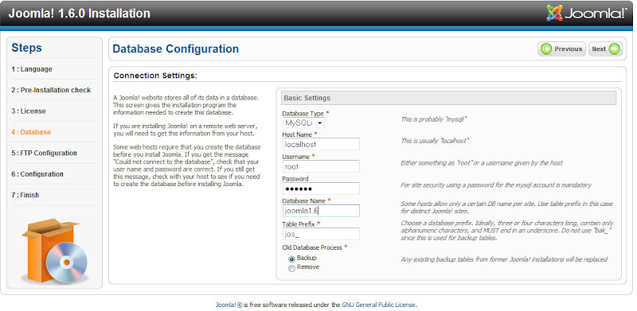Click into the Table Prefix field
Image resolution: width=637 pixels, height=311 pixels.
tap(321, 234)
